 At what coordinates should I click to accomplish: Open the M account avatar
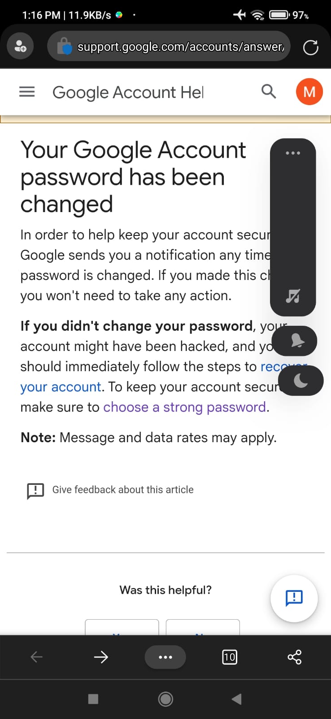coord(309,92)
